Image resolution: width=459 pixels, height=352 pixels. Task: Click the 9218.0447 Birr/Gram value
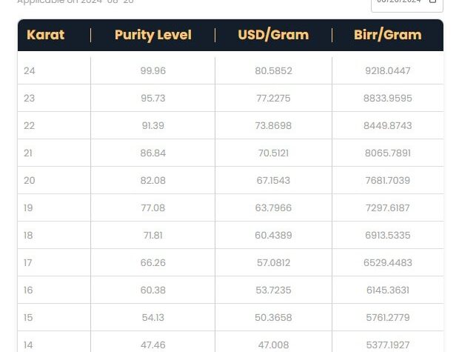pos(388,71)
